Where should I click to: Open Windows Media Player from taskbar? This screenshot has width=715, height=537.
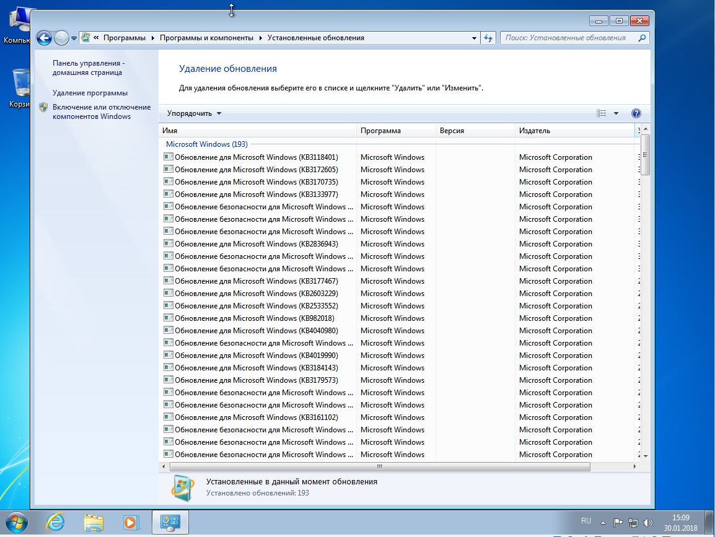click(131, 522)
